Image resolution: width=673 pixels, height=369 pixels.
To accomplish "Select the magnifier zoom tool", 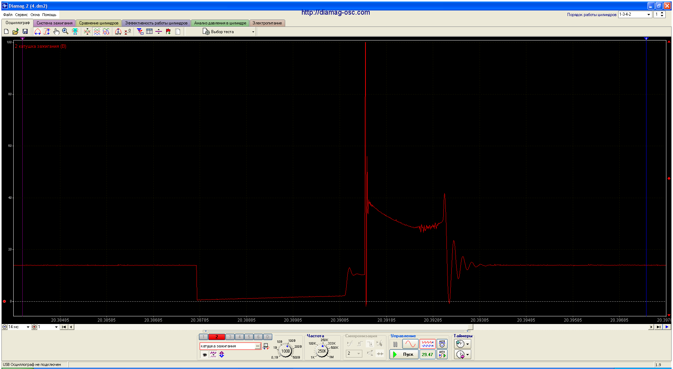I will tap(65, 31).
